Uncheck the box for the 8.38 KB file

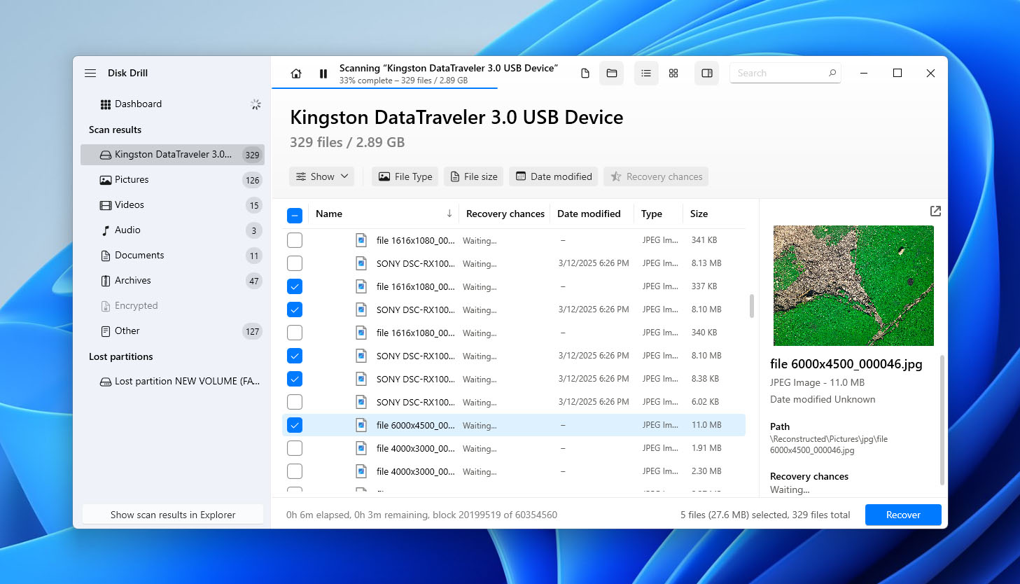pos(295,379)
